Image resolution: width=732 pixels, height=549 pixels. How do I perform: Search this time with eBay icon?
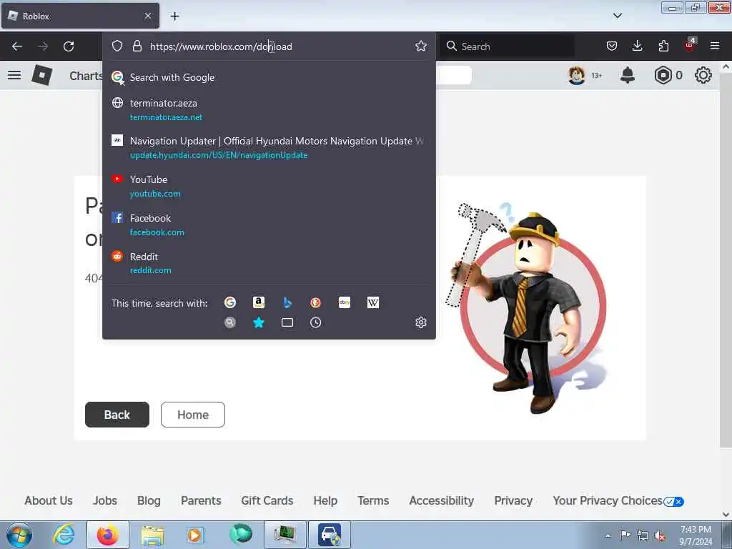[345, 302]
